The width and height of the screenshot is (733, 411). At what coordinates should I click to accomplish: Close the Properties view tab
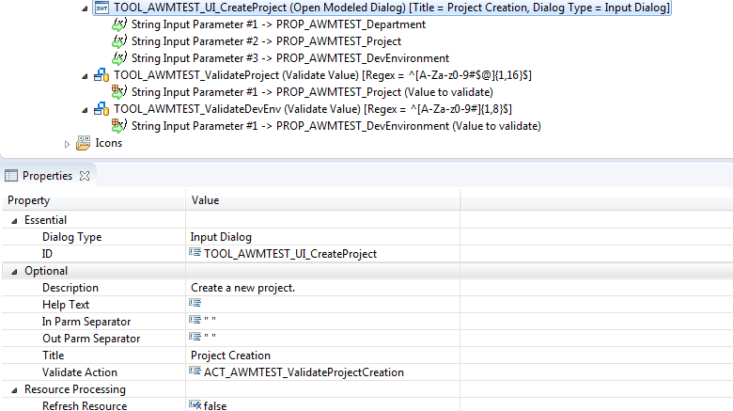(x=84, y=176)
